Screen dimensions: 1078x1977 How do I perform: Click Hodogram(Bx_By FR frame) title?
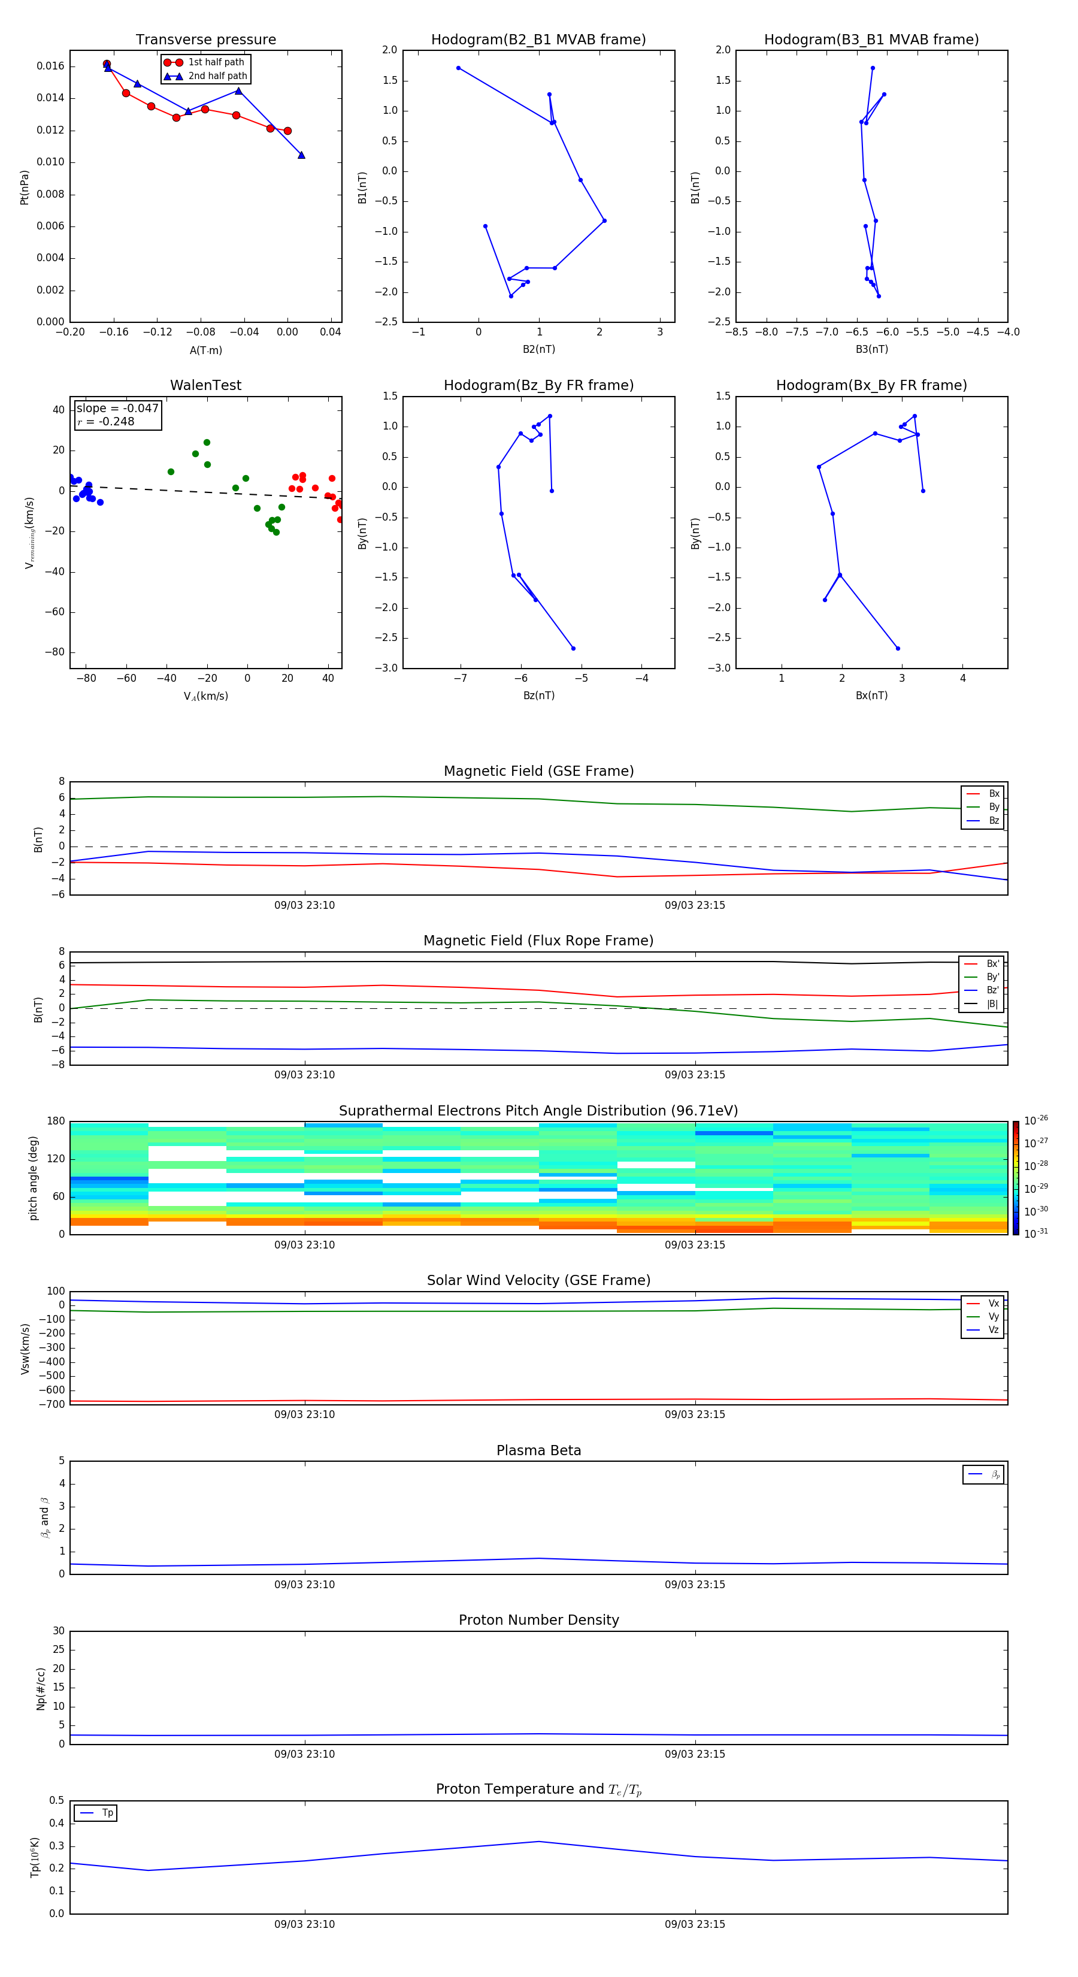[871, 385]
